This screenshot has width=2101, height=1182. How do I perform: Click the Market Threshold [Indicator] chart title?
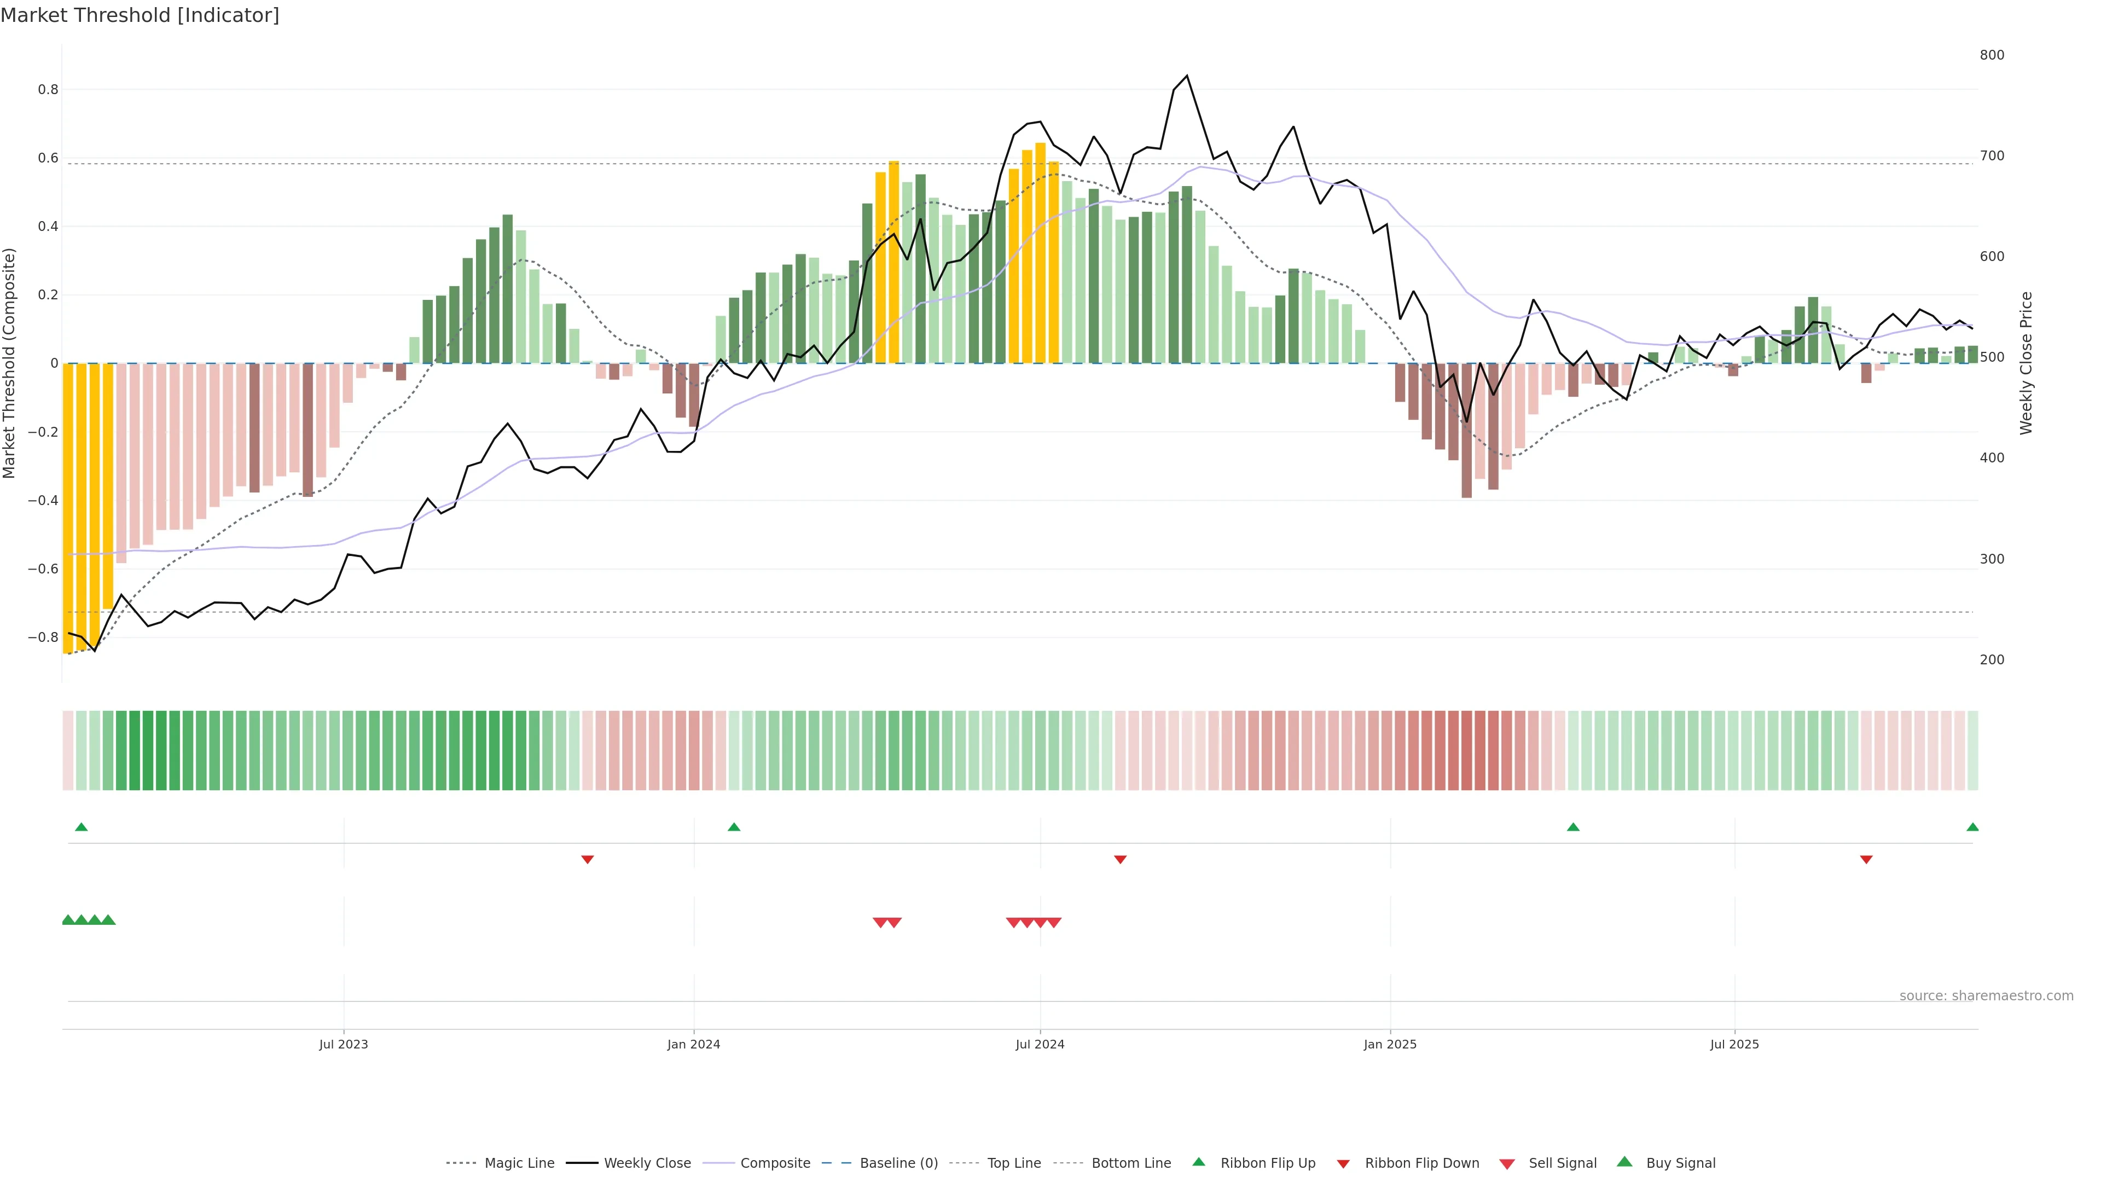tap(140, 15)
